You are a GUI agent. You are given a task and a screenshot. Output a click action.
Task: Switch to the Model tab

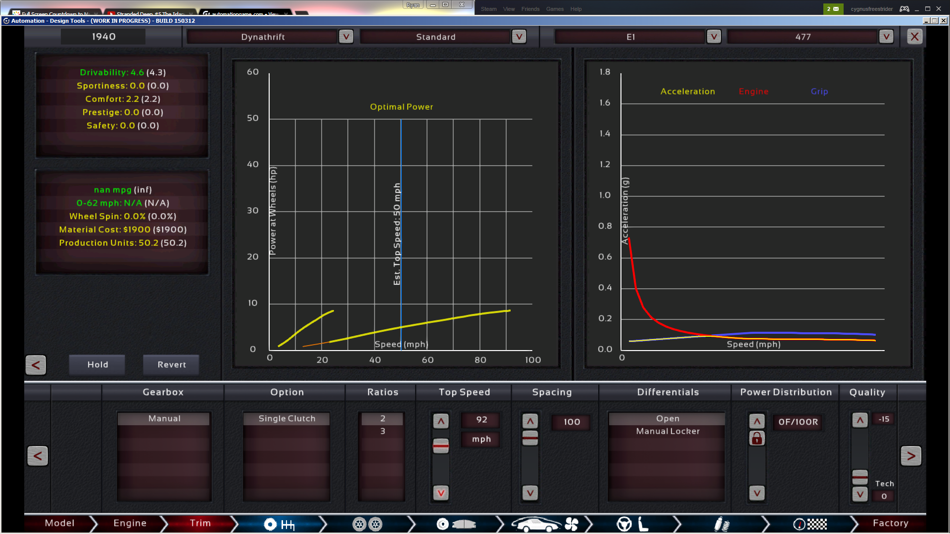60,523
